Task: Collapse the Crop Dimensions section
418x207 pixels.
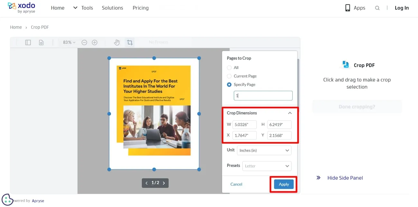Action: 290,113
